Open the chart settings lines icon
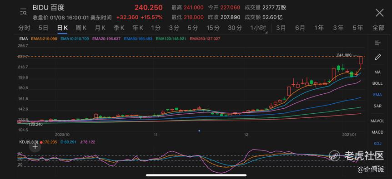Image resolution: width=392 pixels, height=179 pixels. [x=377, y=43]
